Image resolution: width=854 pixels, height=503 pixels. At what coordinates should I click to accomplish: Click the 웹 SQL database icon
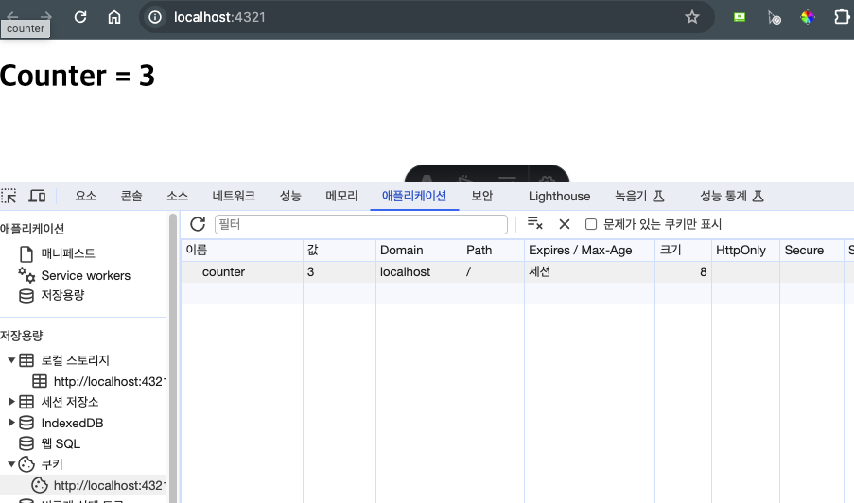(x=26, y=443)
